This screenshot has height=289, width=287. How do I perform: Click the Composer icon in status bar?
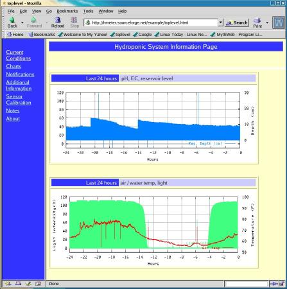[x=28, y=284]
